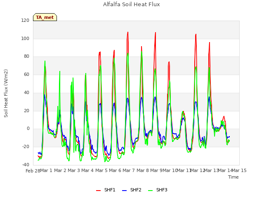Click the Feb 28 x-axis label

click(x=33, y=171)
